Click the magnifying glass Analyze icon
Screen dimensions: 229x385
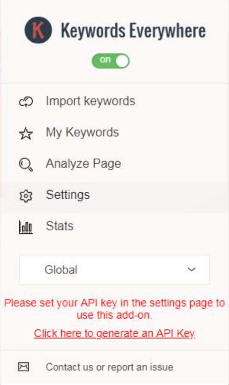pyautogui.click(x=26, y=165)
